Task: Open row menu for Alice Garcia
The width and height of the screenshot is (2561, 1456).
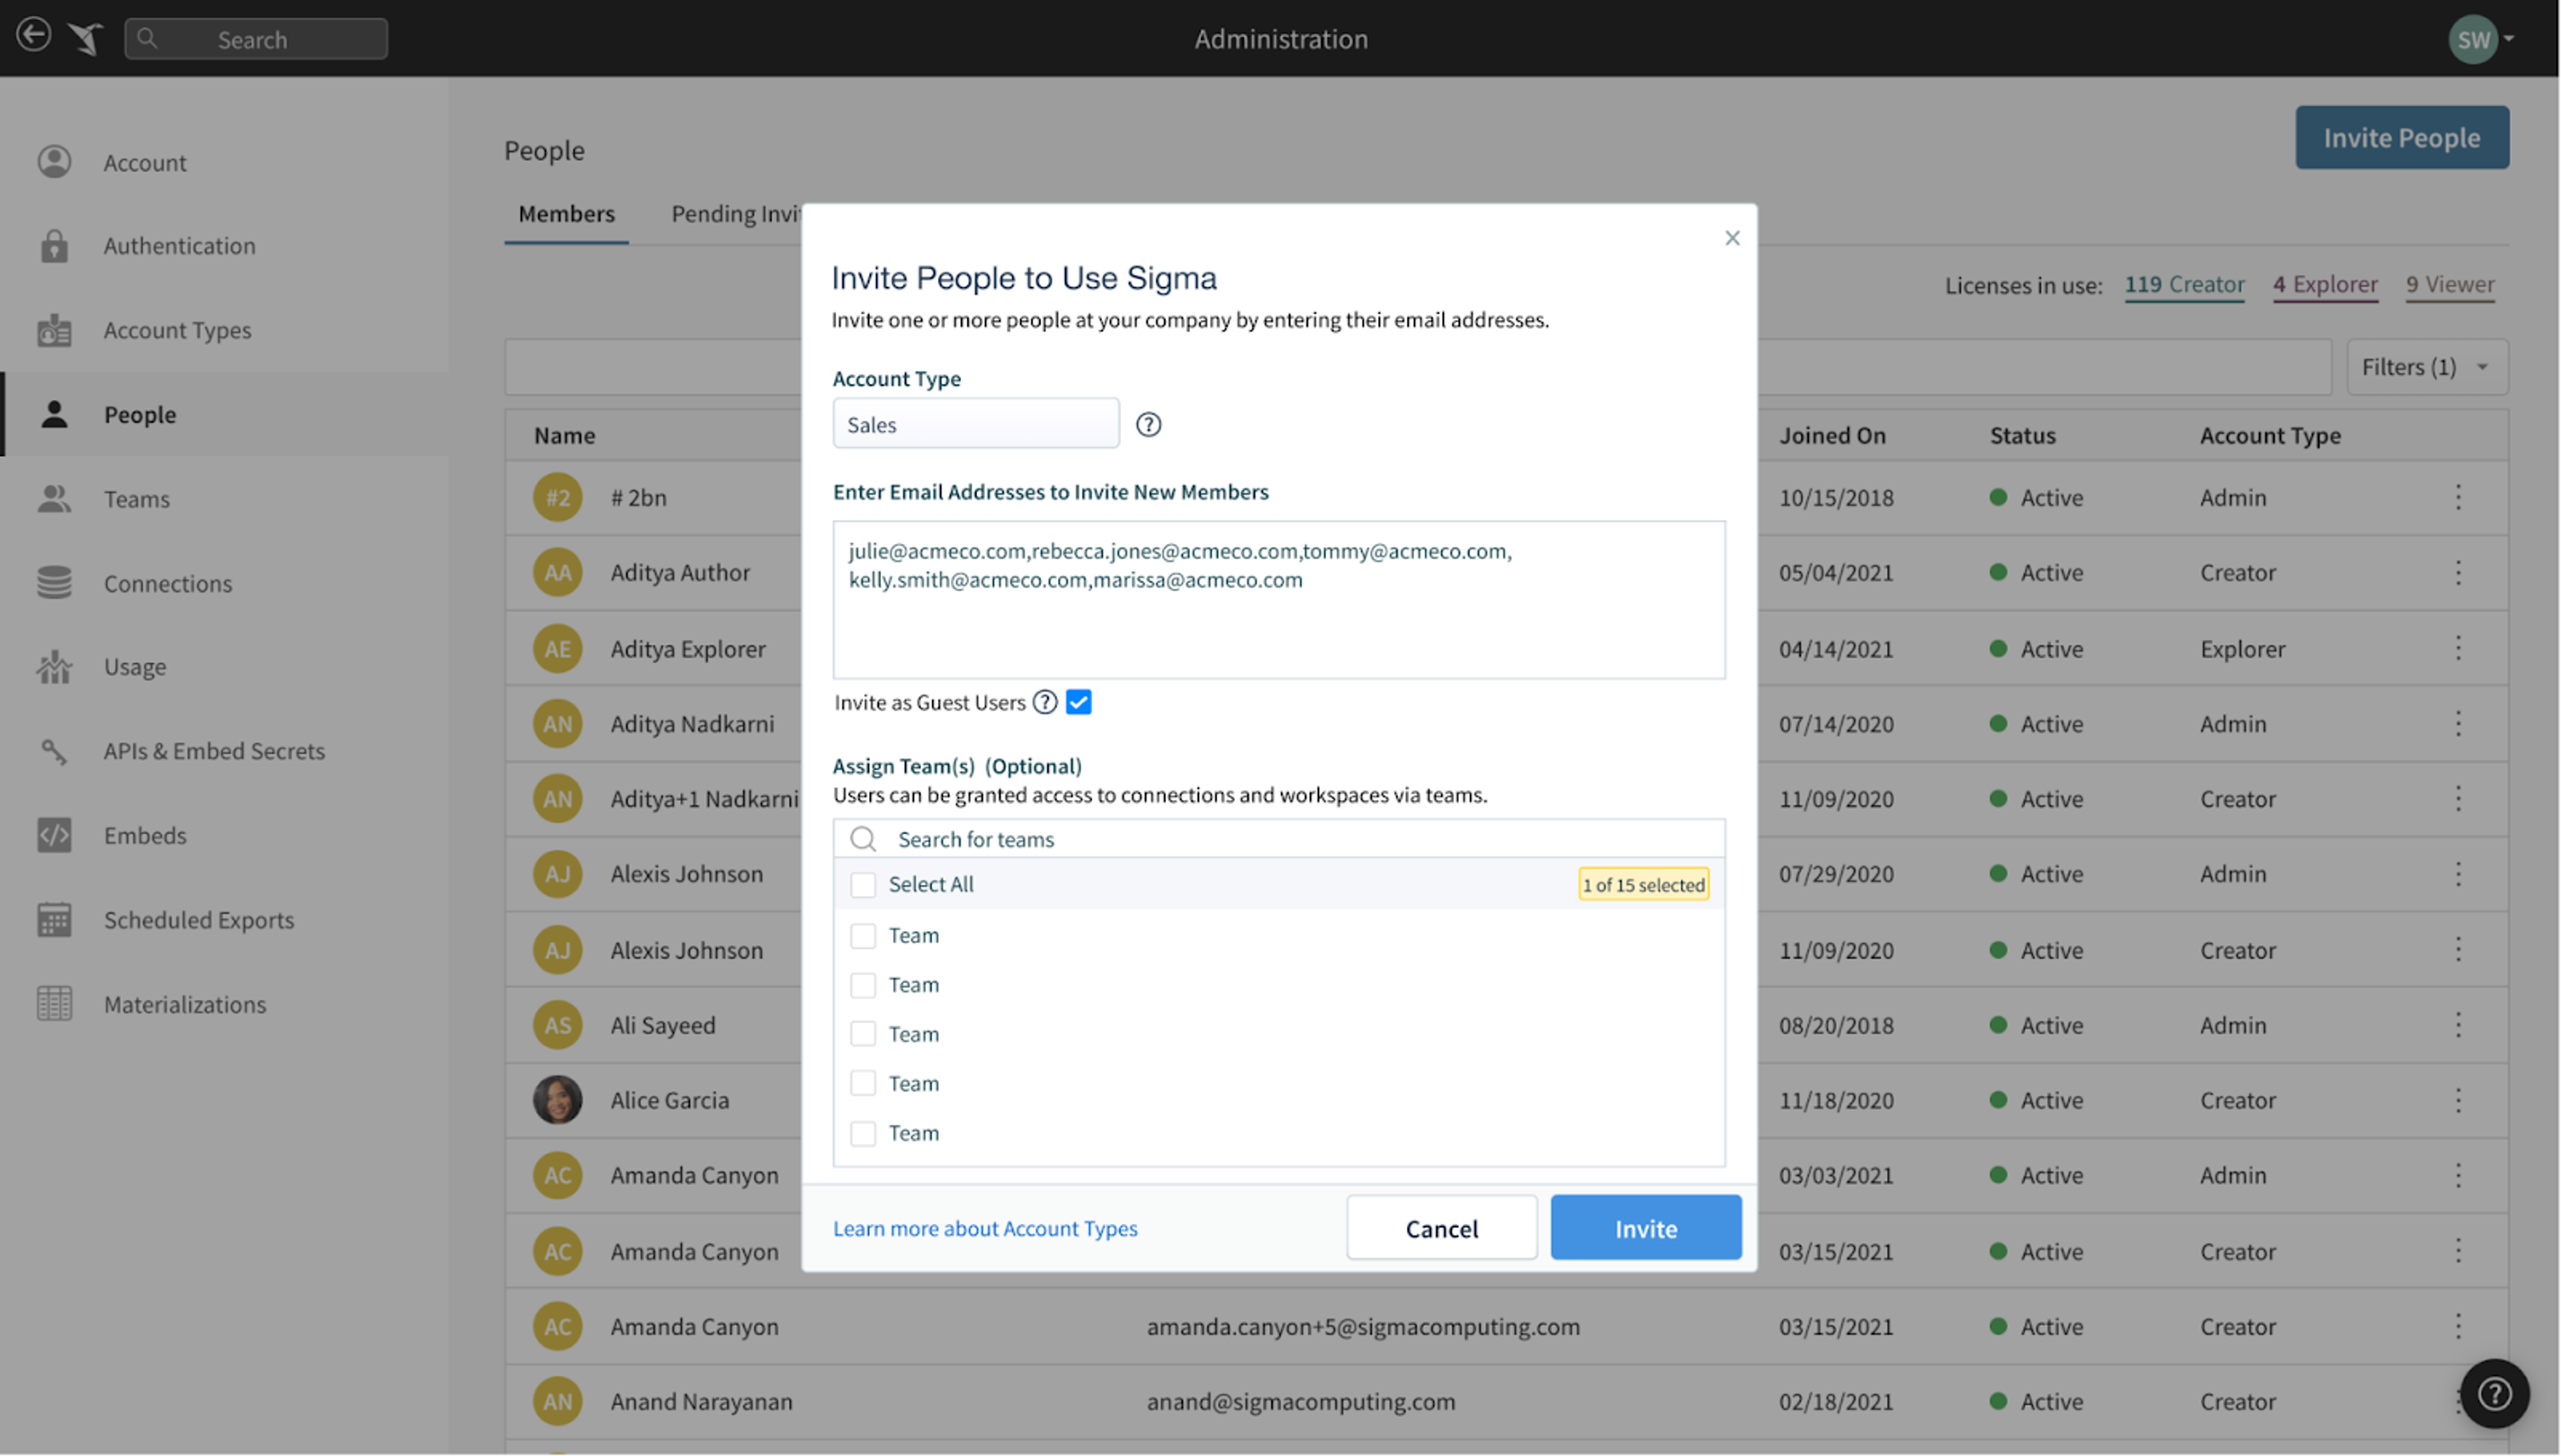Action: (2458, 1100)
